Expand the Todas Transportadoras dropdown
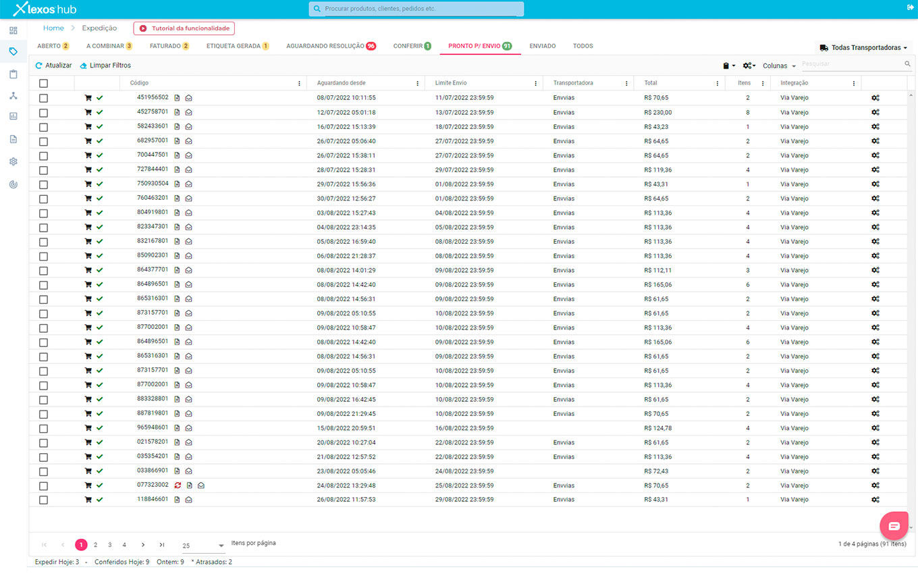 863,48
